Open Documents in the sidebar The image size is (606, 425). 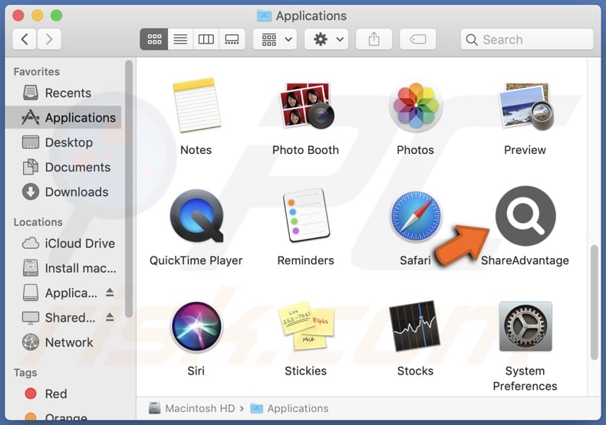point(64,168)
